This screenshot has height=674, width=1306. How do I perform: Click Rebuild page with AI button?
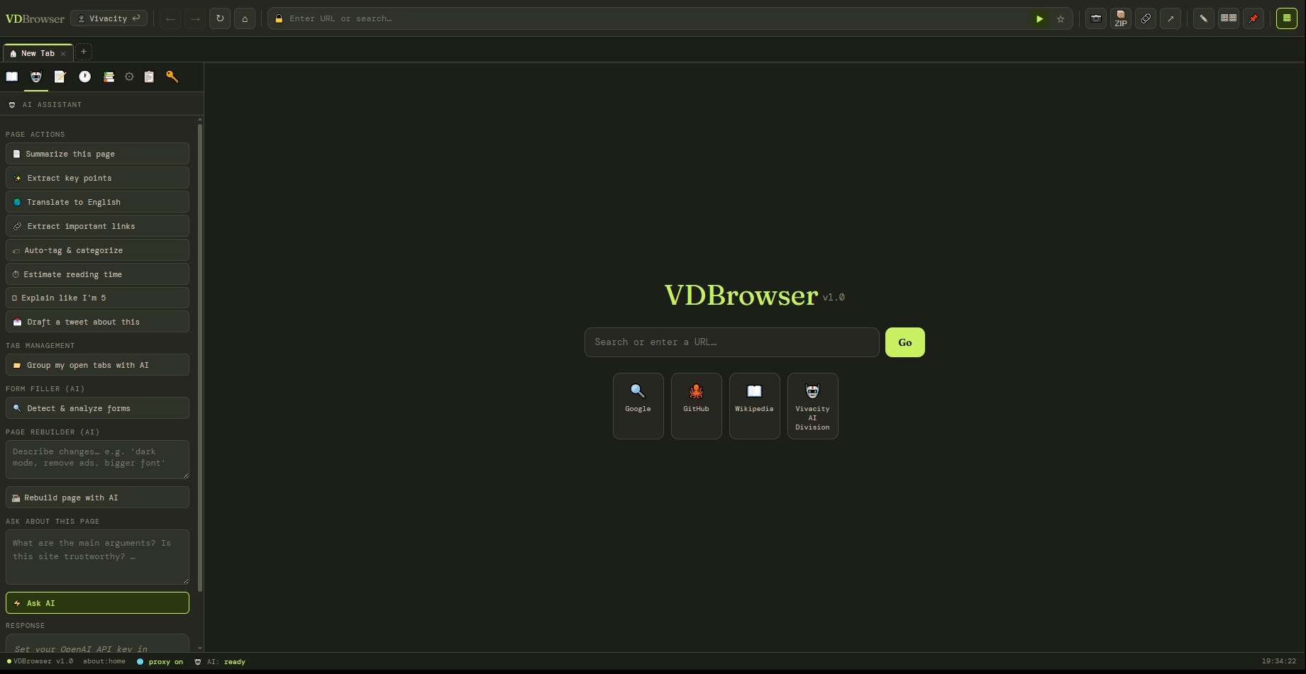pyautogui.click(x=97, y=498)
